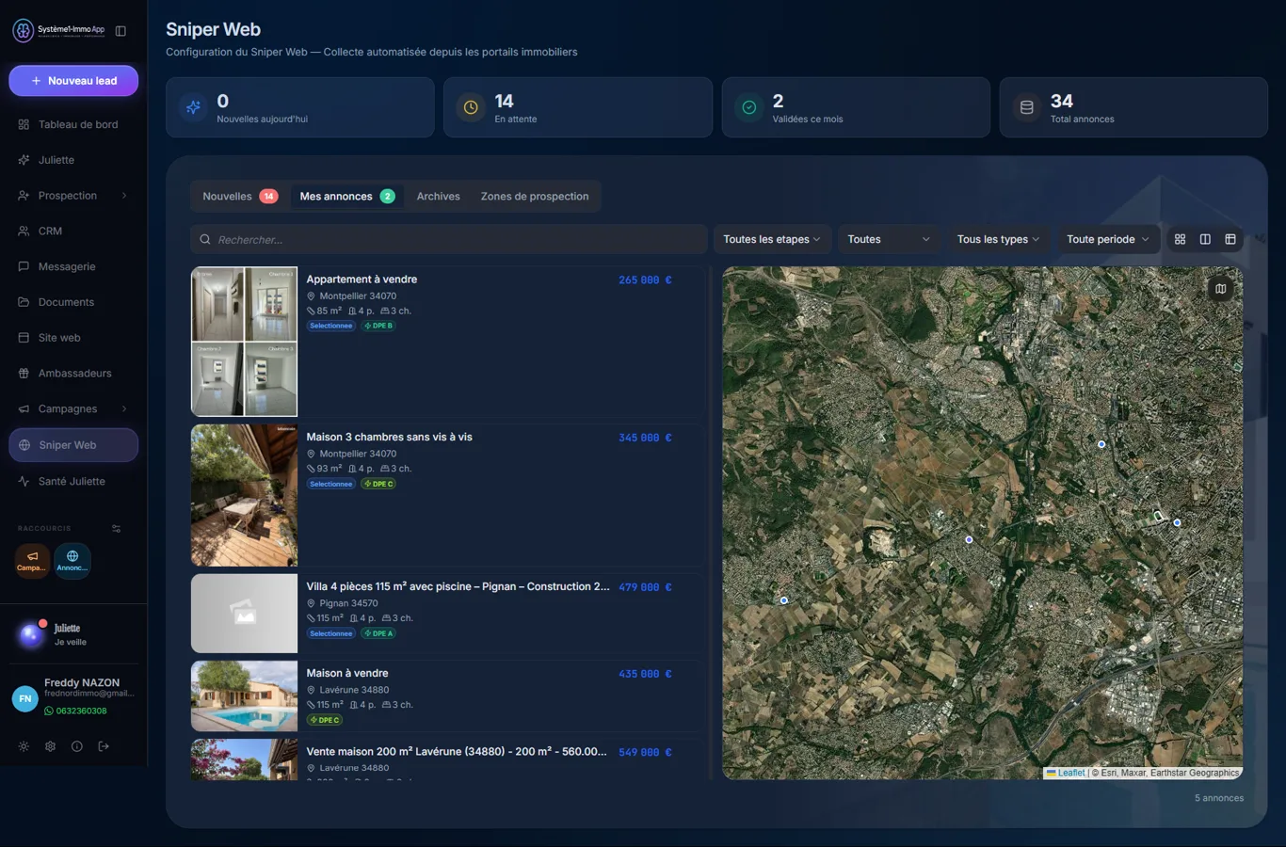The width and height of the screenshot is (1286, 847).
Task: Click the Juliette glowing orb avatar
Action: pyautogui.click(x=30, y=635)
